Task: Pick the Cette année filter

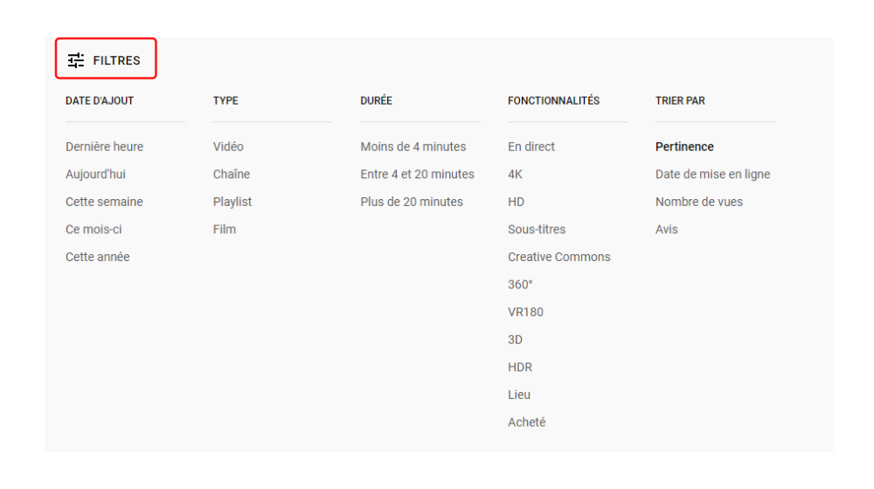Action: pyautogui.click(x=98, y=257)
